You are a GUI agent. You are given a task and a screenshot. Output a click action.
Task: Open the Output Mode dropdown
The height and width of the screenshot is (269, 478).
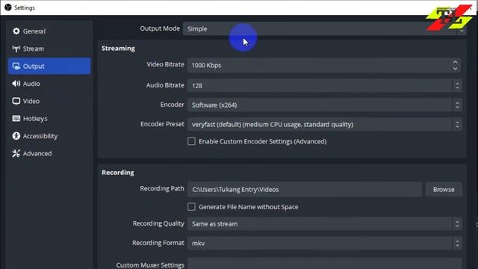(324, 28)
